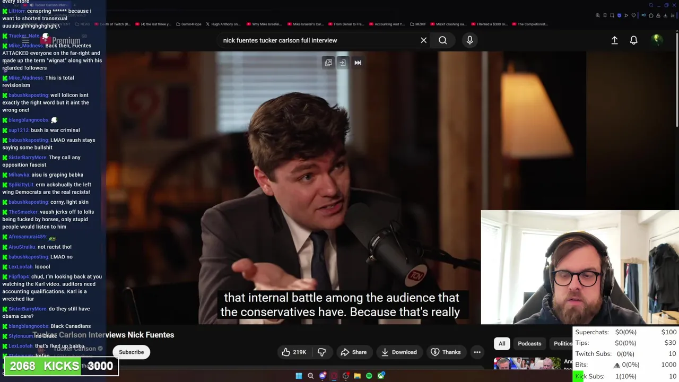Click the tab-search magnifier in title bar
Viewport: 679px width, 382px height.
point(651,5)
